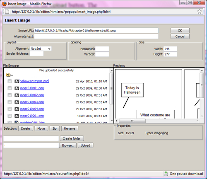
Task: Click the Create folder button
Action: click(72, 138)
